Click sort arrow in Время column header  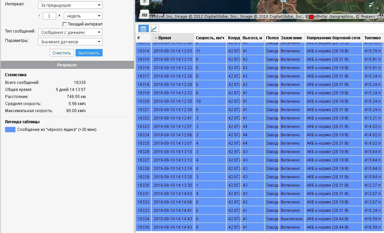[x=156, y=38]
